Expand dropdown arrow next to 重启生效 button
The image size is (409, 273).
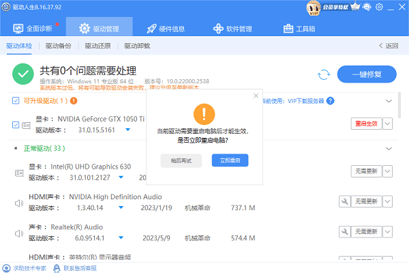coord(388,124)
